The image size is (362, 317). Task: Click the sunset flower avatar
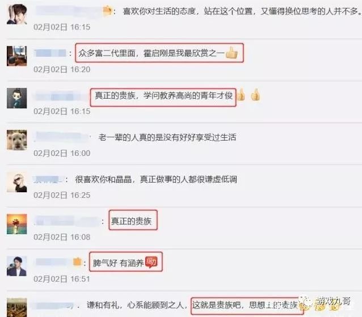coord(16,224)
